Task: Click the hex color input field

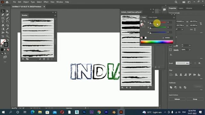Action: [168, 38]
